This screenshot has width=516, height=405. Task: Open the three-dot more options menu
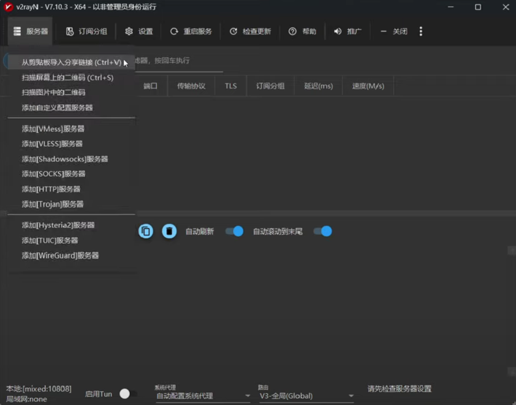[x=420, y=31]
